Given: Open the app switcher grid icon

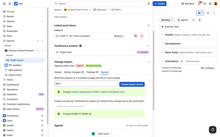Looking at the screenshot, I should tap(10, 4).
